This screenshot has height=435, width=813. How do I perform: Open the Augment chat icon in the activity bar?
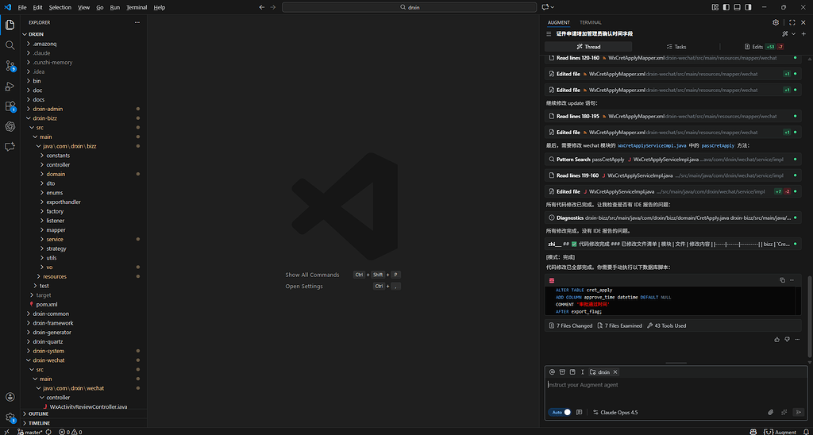[10, 147]
